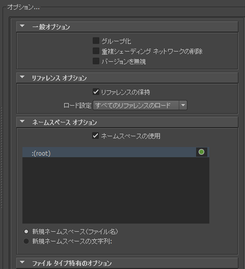Click the green circle icon next to root
Screen dimensions: 245x269
click(201, 152)
